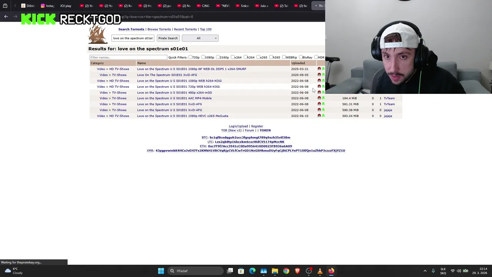Open the TOR (New v3) link
The width and height of the screenshot is (492, 277).
(231, 130)
